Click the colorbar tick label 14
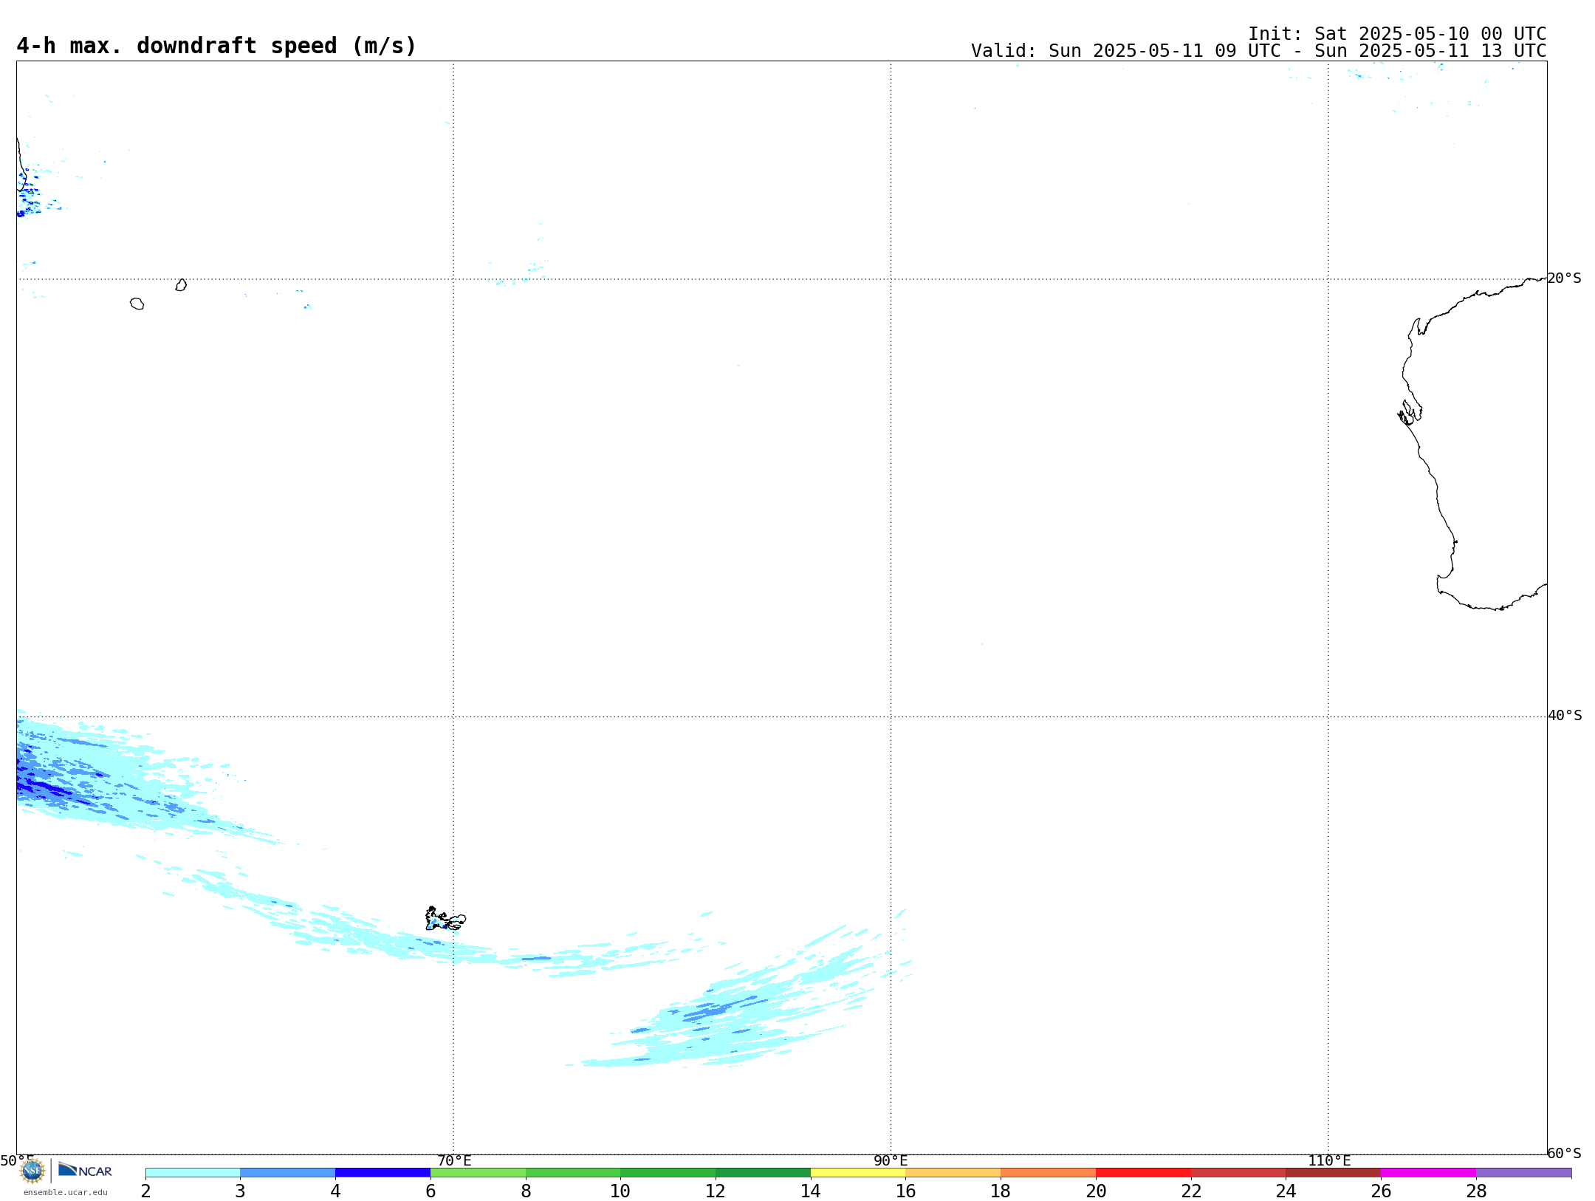The height and width of the screenshot is (1201, 1595). coord(811,1191)
